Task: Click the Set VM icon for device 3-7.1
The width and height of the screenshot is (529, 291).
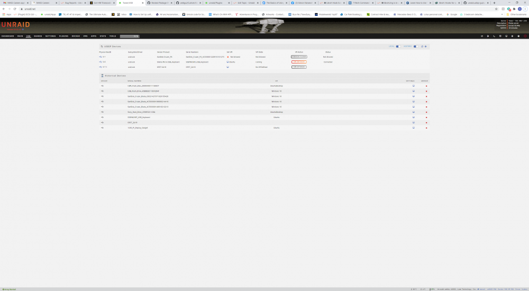Action: click(x=227, y=67)
